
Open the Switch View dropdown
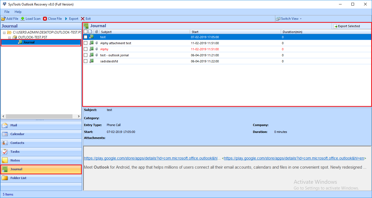pos(289,19)
